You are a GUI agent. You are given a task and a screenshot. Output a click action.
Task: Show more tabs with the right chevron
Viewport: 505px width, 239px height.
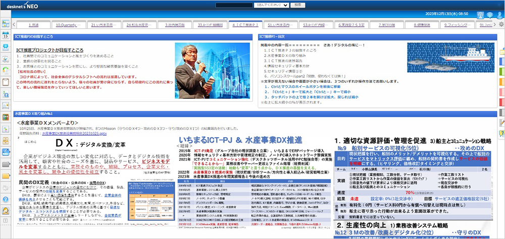[x=496, y=24]
